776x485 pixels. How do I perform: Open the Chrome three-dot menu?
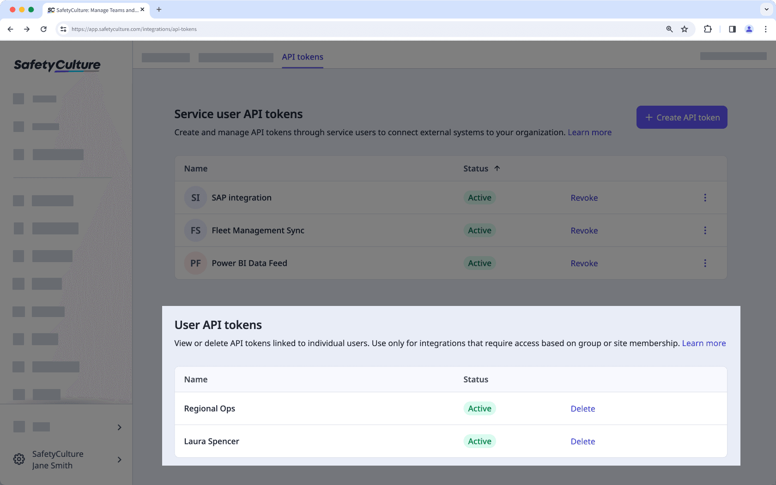tap(766, 29)
